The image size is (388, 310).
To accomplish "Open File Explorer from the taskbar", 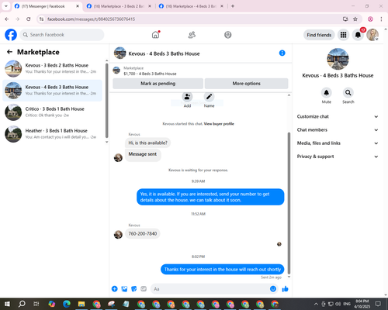I will [81, 304].
